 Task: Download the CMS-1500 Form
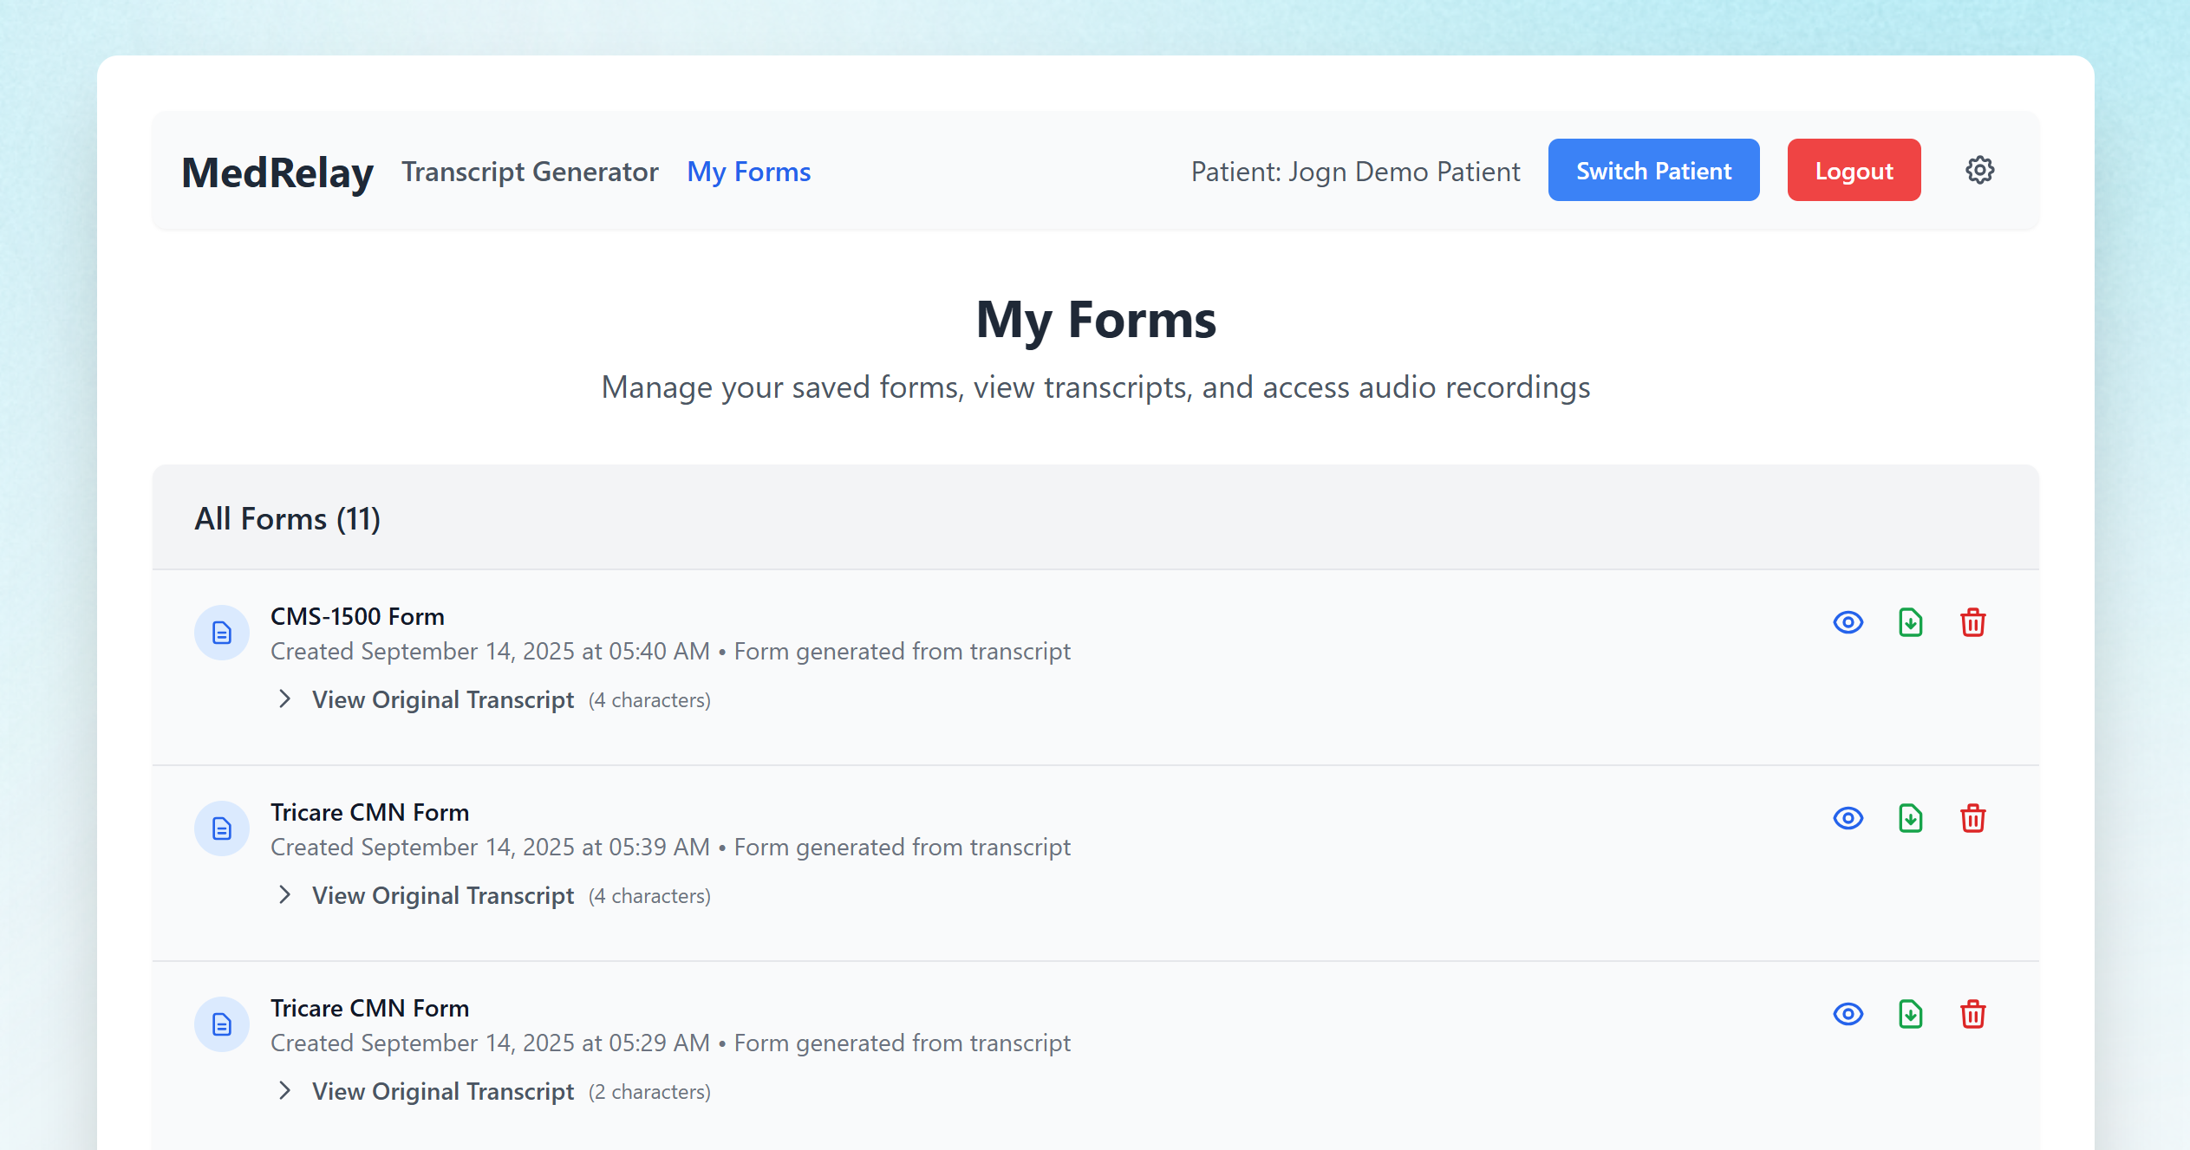[1910, 622]
